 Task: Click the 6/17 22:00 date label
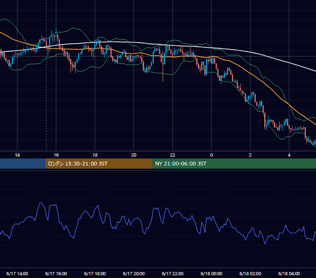[173, 273]
